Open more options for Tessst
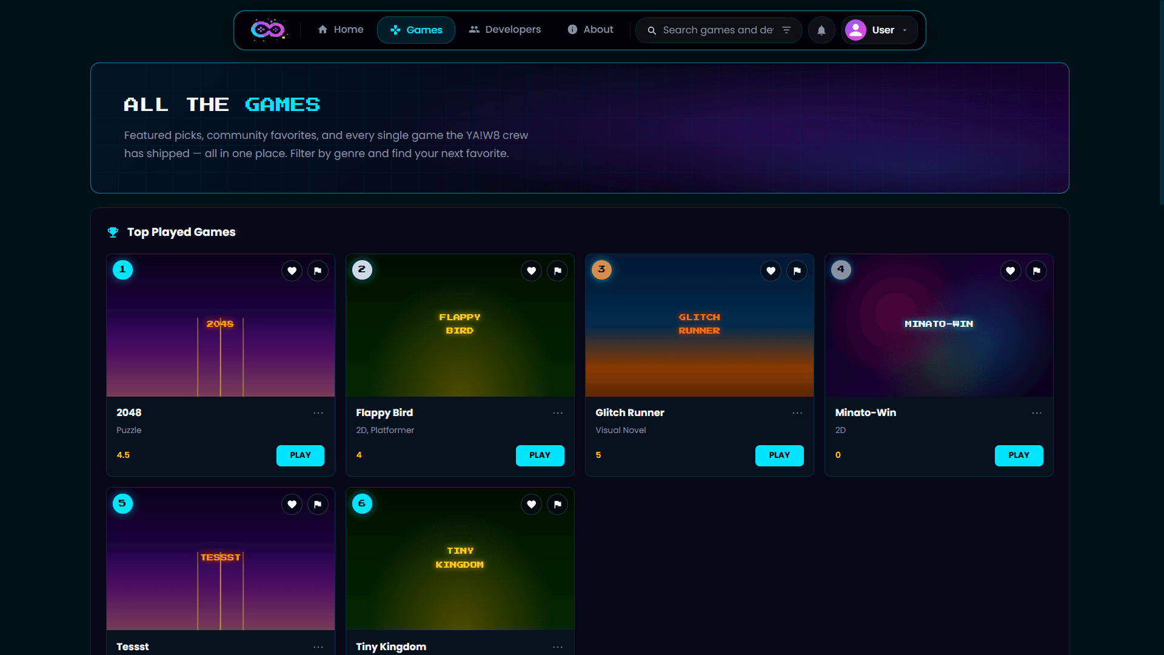1164x655 pixels. pos(318,647)
